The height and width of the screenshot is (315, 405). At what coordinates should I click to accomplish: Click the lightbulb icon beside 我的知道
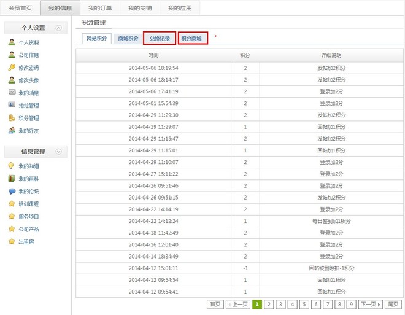(x=12, y=166)
